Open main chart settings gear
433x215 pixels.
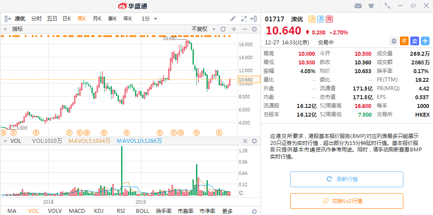click(x=254, y=29)
